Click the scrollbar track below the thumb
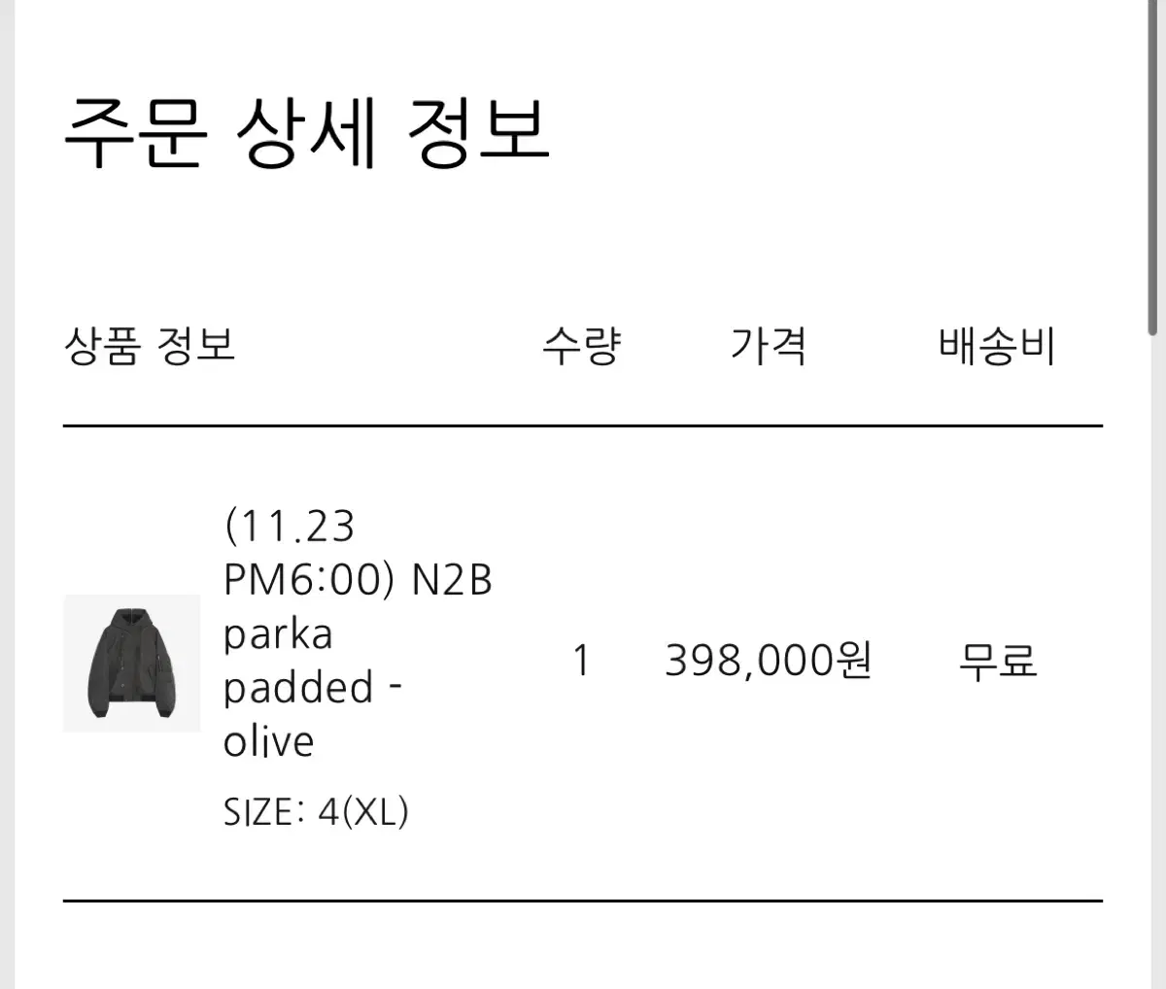1166x989 pixels. 1153,661
